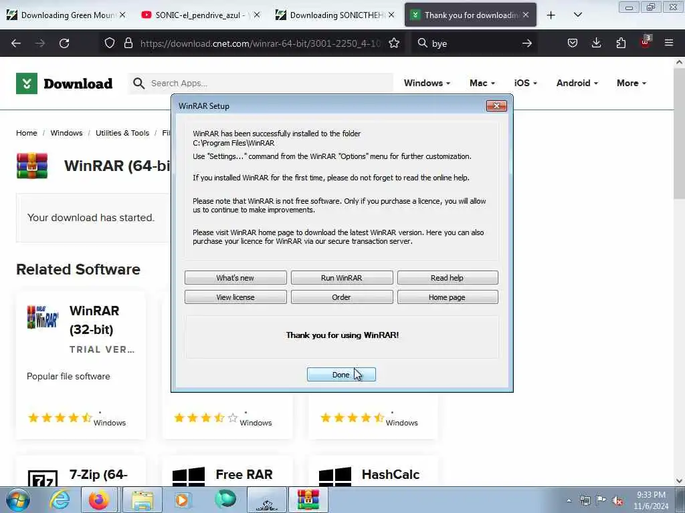The height and width of the screenshot is (513, 685).
Task: Open a new browser tab
Action: pyautogui.click(x=551, y=15)
